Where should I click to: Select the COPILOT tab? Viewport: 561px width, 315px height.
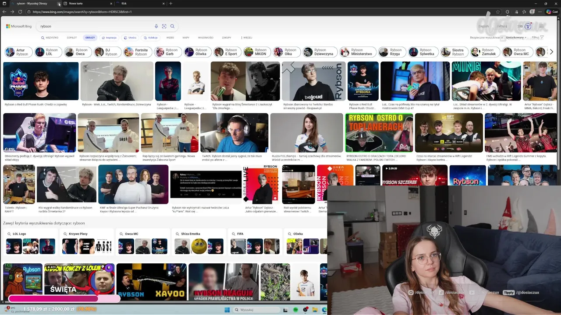coord(71,38)
